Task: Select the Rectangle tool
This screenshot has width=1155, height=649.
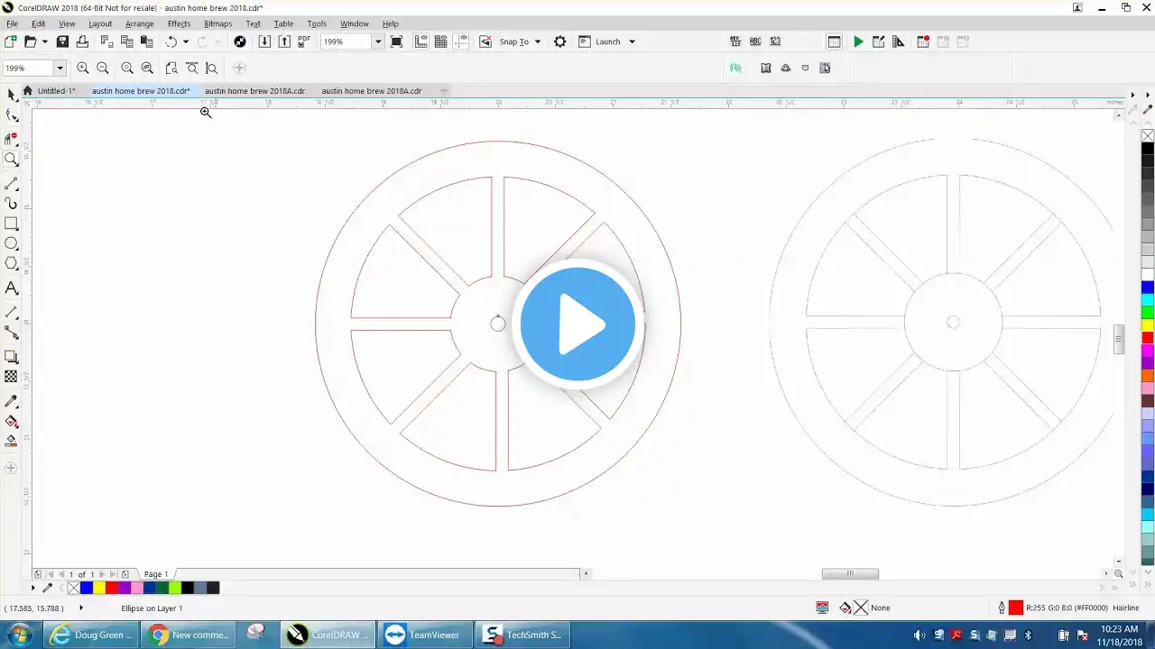Action: point(12,224)
